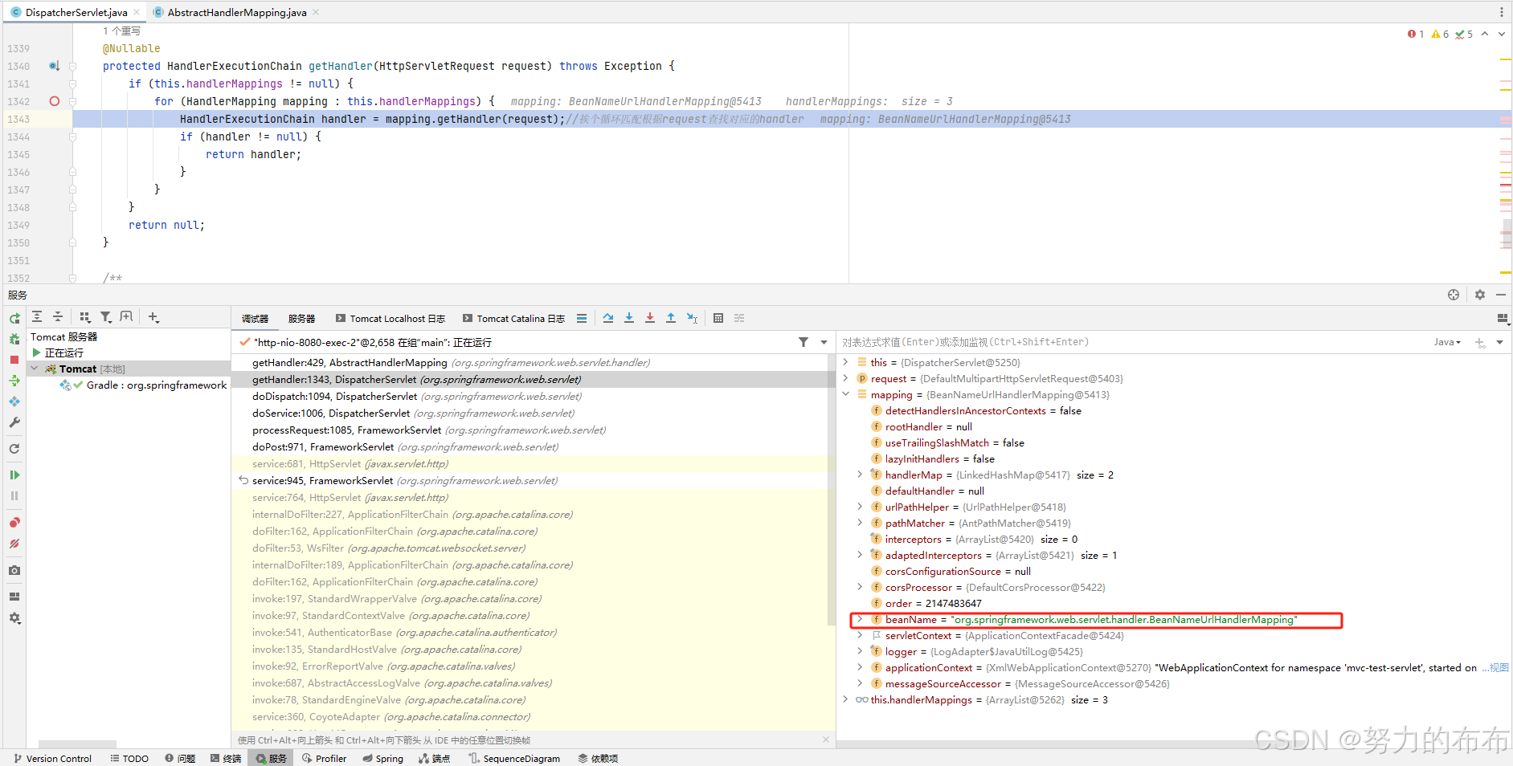Click Trace Current Stream Chain icon
1513x766 pixels.
pyautogui.click(x=739, y=318)
